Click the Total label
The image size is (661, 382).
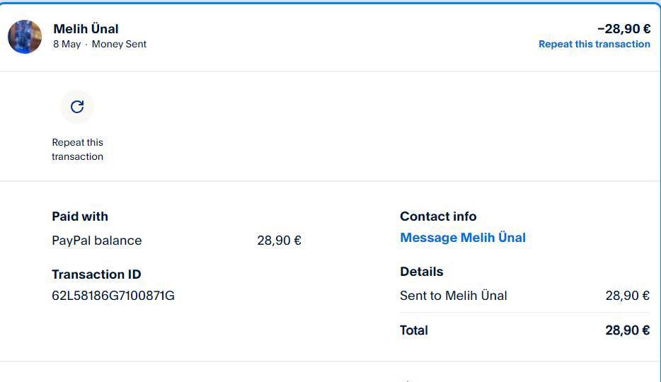[414, 330]
